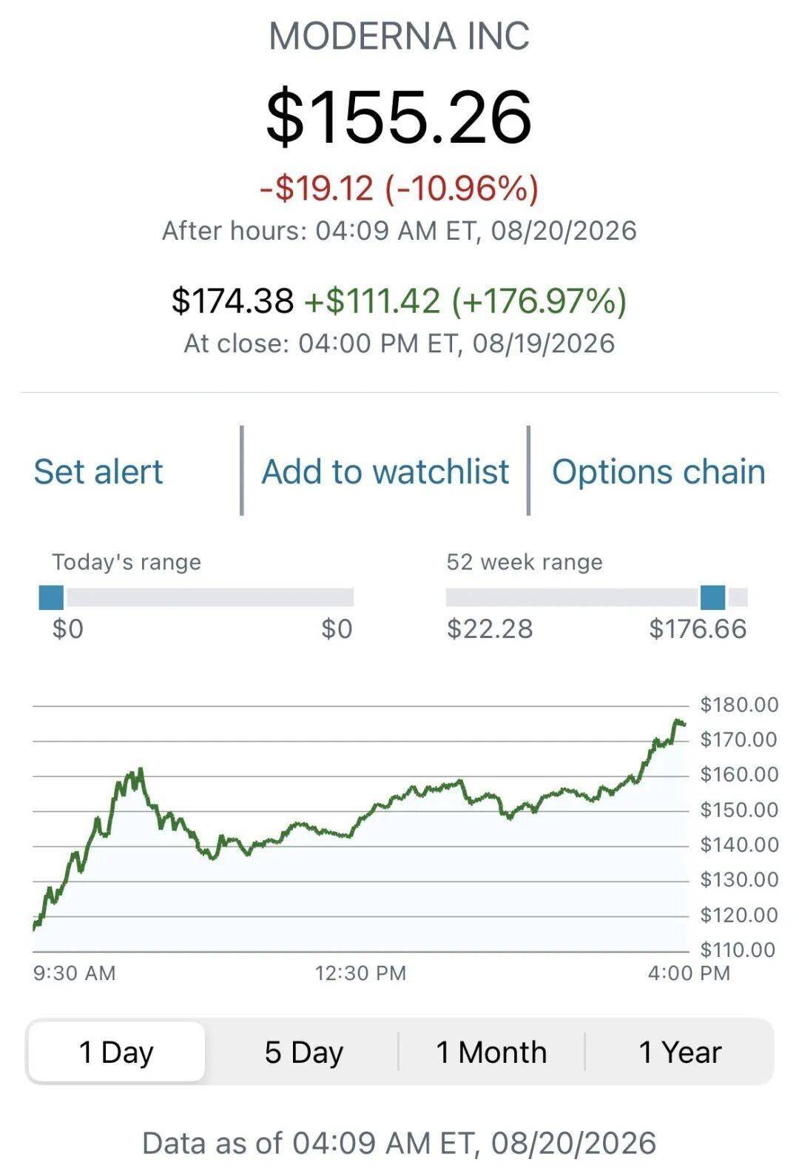Click the MODERNA INC title
Viewport: 799px width, 1168px height.
399,36
